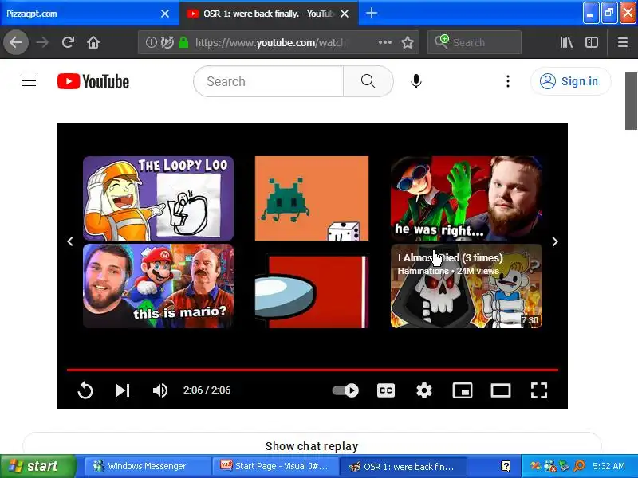Open the 'this is mario?' video
The width and height of the screenshot is (638, 478).
click(x=158, y=286)
